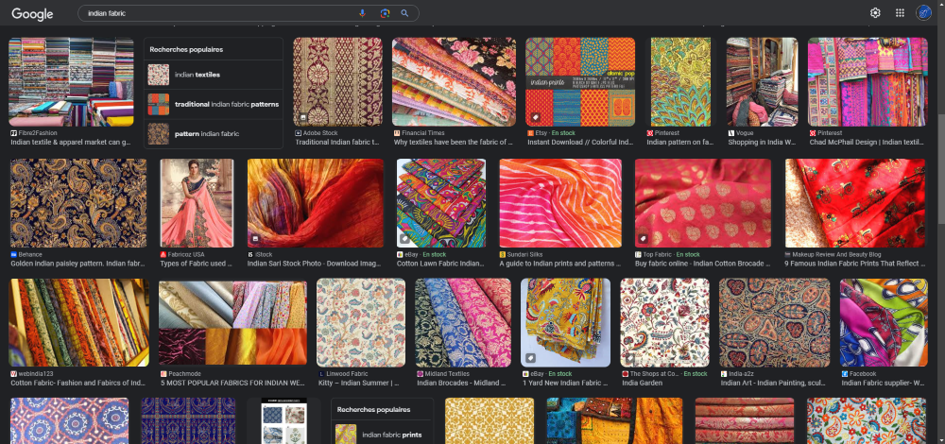Image resolution: width=945 pixels, height=444 pixels.
Task: Open '9 Famous Indian Fabric Prints' link
Action: (854, 264)
